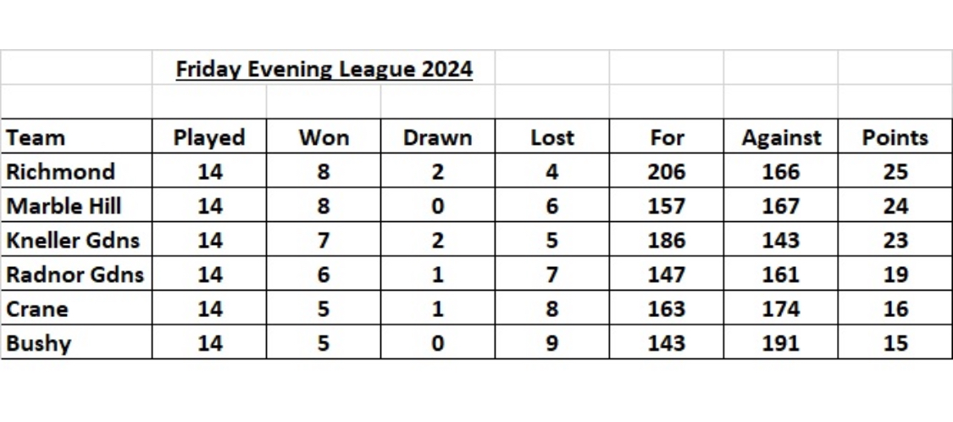The height and width of the screenshot is (422, 953).
Task: Click Richmond's points value 25
Action: (x=895, y=172)
